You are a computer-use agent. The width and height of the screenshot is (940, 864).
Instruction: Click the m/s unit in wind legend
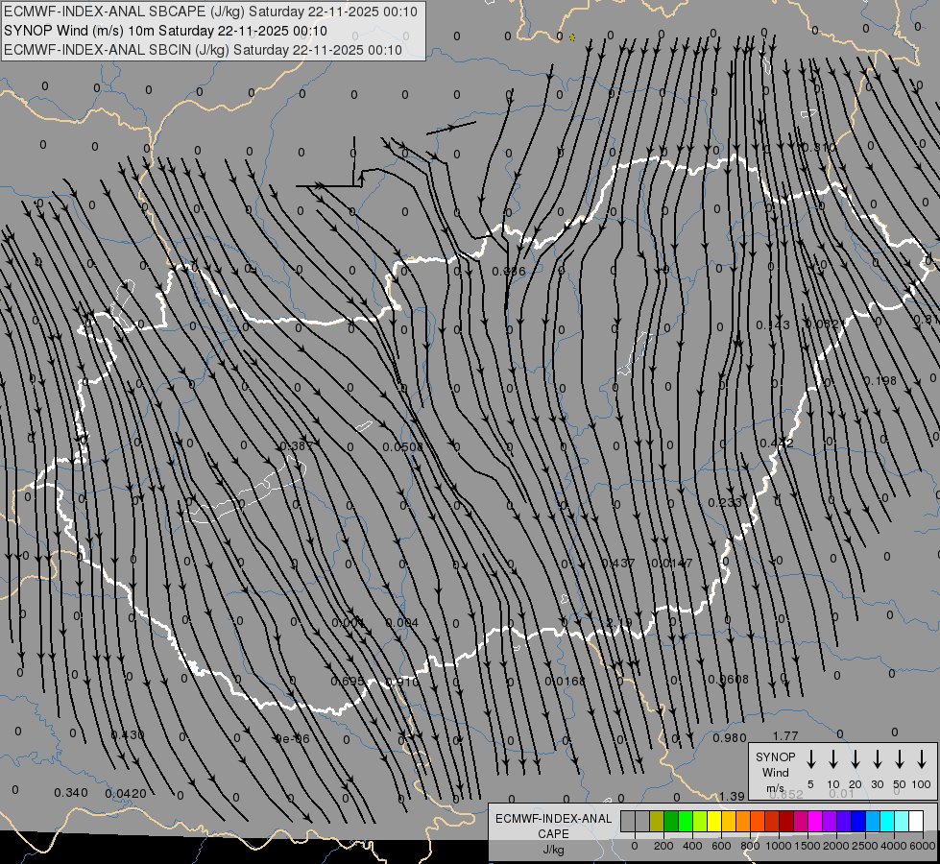tap(775, 788)
